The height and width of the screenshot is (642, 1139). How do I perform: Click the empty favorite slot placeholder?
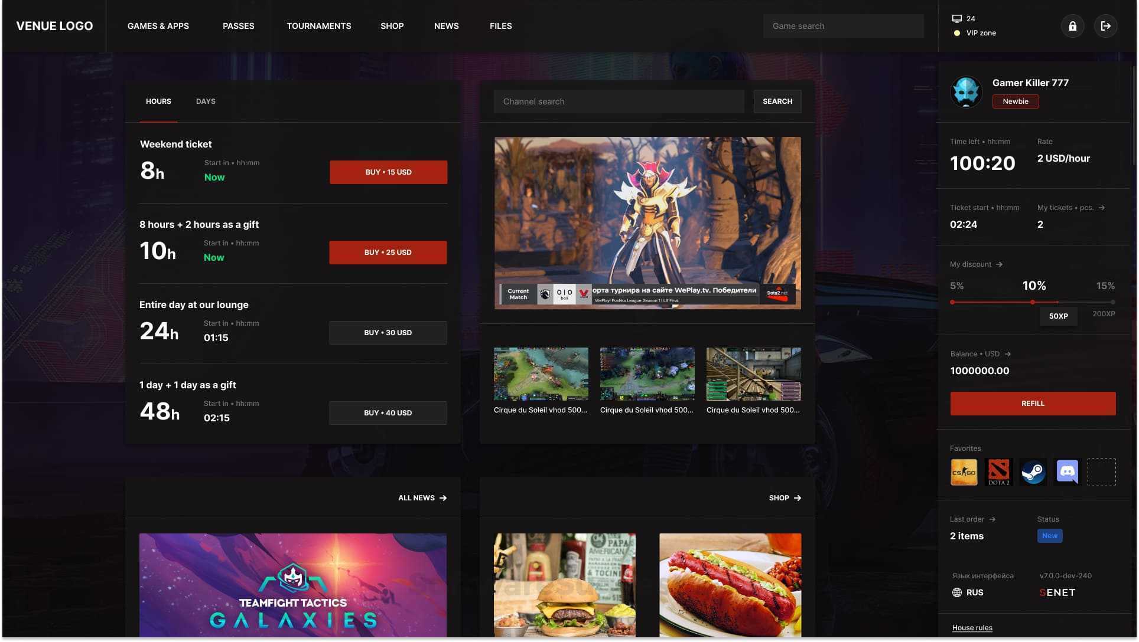(1101, 472)
